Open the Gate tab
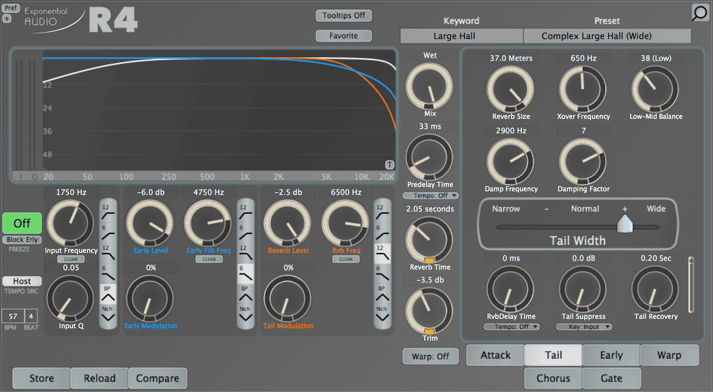The image size is (713, 392). coord(611,378)
